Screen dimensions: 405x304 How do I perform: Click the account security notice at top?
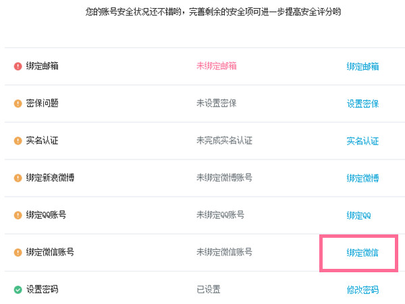pyautogui.click(x=204, y=12)
